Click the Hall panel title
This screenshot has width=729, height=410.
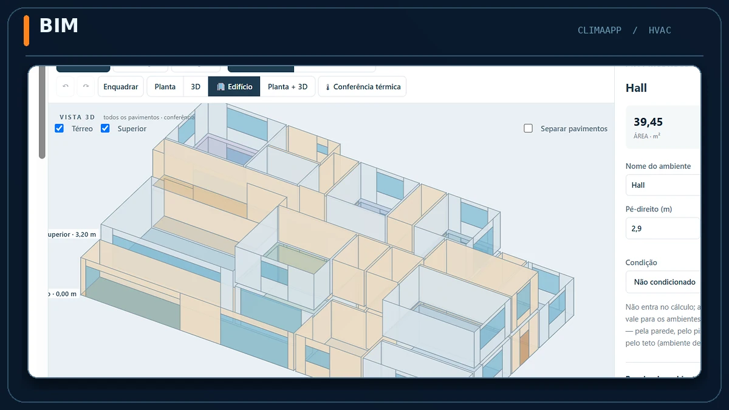[636, 88]
